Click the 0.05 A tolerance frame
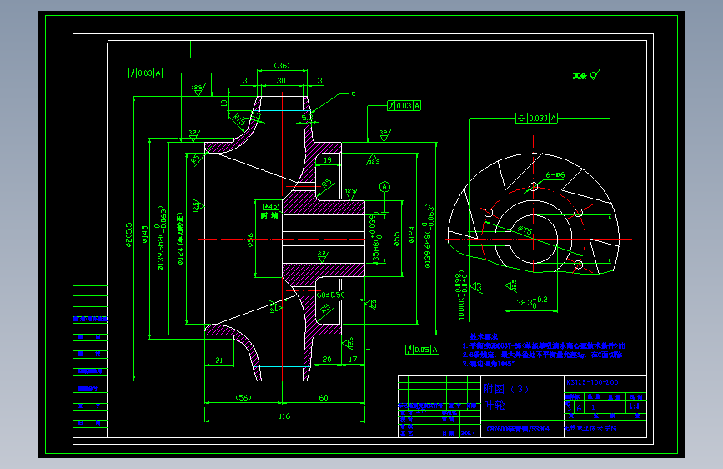 [422, 350]
